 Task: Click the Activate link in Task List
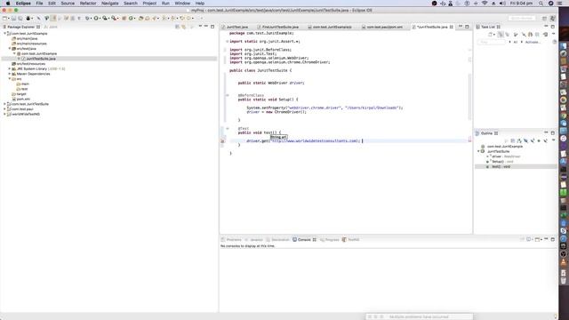point(533,42)
